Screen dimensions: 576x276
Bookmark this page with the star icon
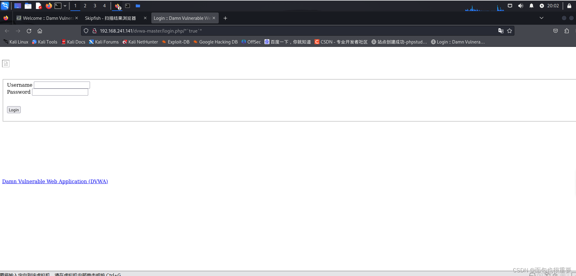pos(509,31)
